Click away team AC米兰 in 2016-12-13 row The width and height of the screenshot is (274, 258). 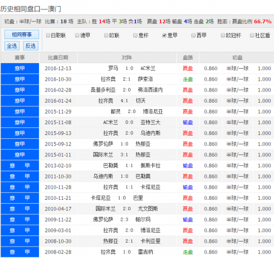[x=148, y=69]
